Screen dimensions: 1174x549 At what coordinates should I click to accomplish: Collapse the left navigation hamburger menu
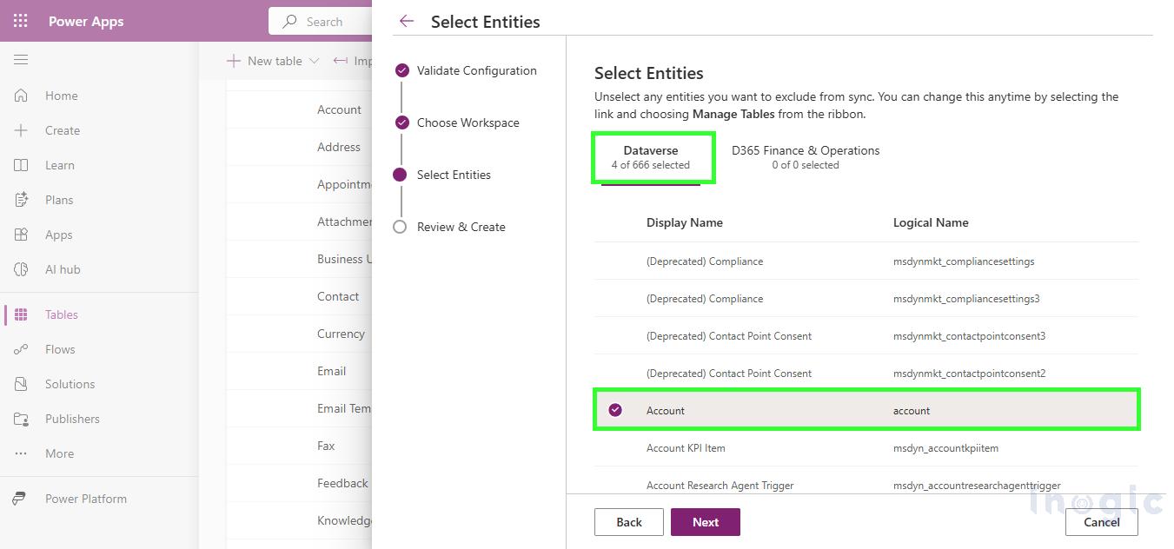(x=21, y=60)
